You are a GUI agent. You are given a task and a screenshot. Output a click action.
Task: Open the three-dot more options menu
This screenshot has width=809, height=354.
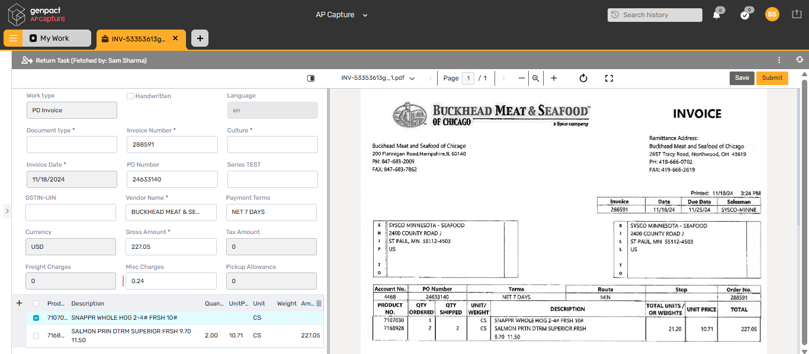coord(779,60)
